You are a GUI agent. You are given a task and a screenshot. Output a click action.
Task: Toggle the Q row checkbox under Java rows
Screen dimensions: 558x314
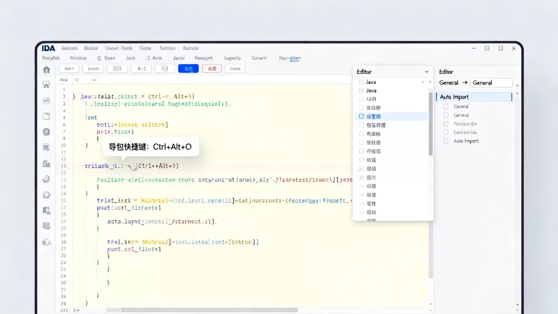click(x=361, y=99)
